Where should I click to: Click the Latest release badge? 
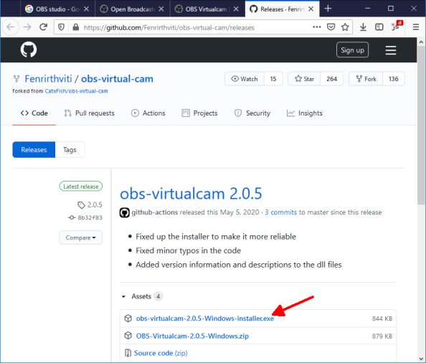[81, 187]
